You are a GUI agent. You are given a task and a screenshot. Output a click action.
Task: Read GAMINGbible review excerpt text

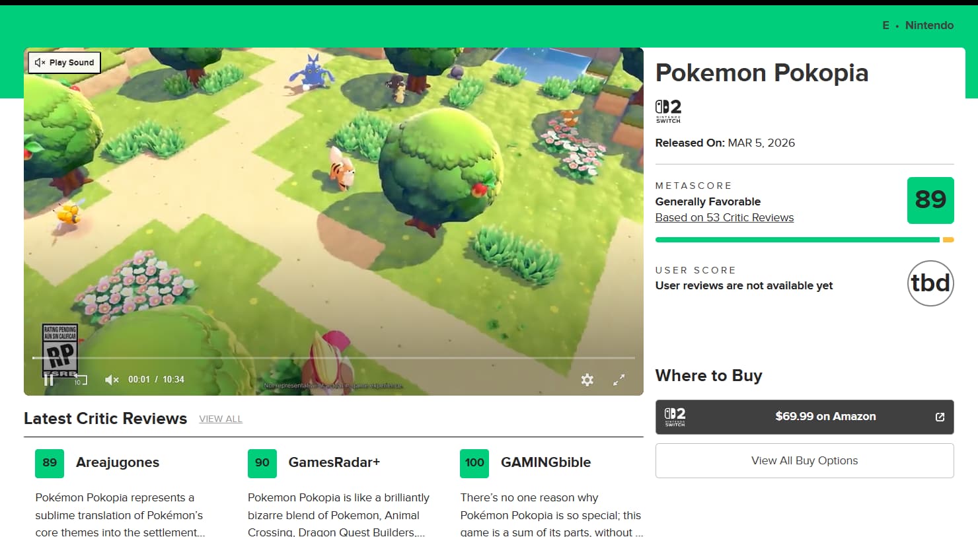[551, 515]
